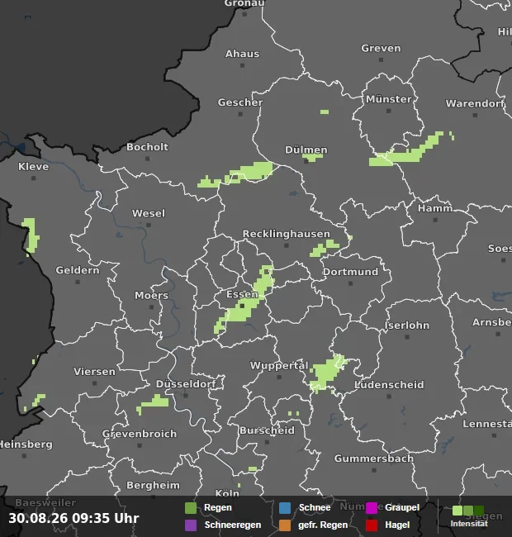
Task: Click the rain cell southeast of Recklinghausen
Action: coord(325,248)
